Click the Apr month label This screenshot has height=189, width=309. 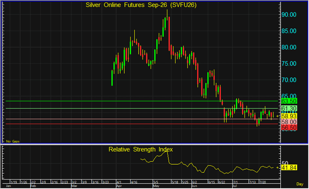coord(119,186)
